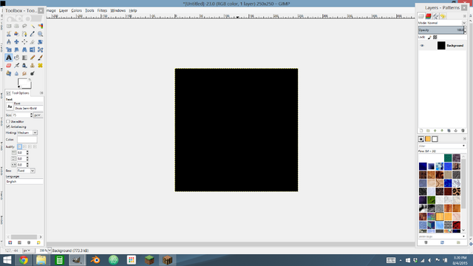Open the layer Mode Normal dropdown

coord(442,23)
